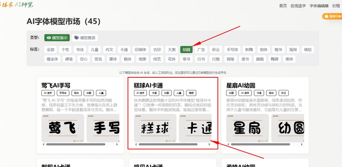
Task: Click the 莺飞AI手写 preview horizontal scrollbar
Action: [x=76, y=144]
